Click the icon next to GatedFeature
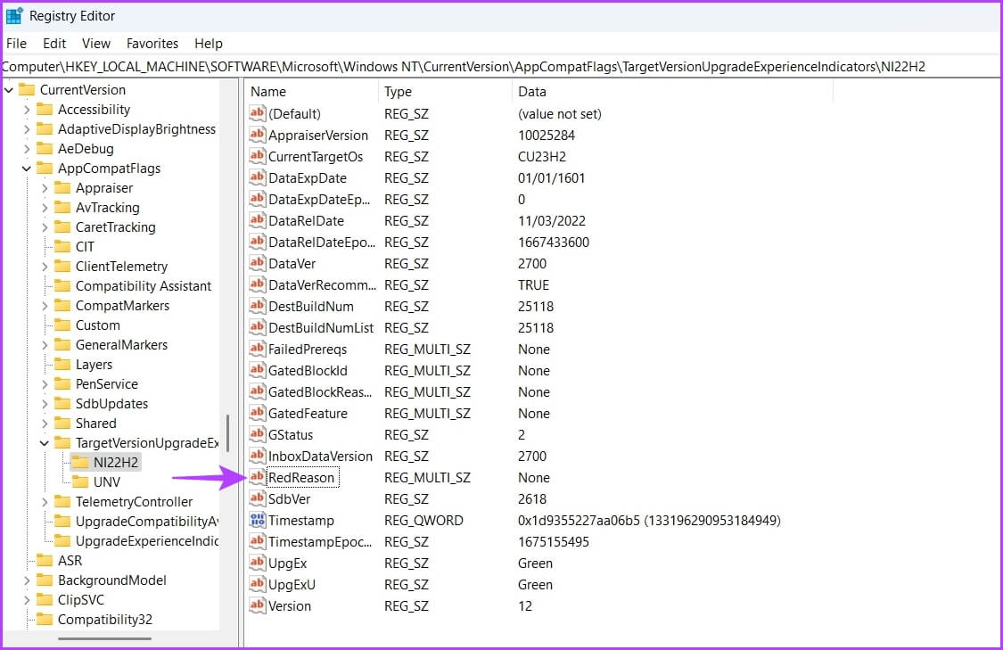This screenshot has height=650, width=1003. pyautogui.click(x=257, y=414)
